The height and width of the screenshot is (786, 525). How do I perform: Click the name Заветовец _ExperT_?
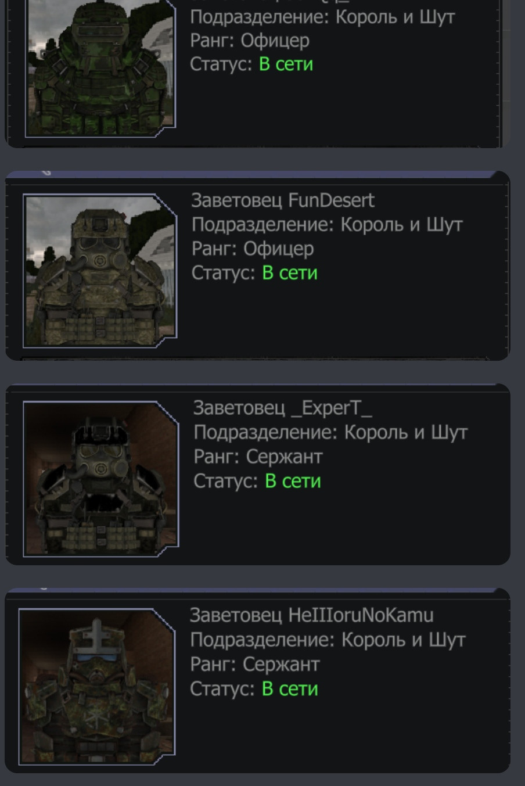[282, 408]
